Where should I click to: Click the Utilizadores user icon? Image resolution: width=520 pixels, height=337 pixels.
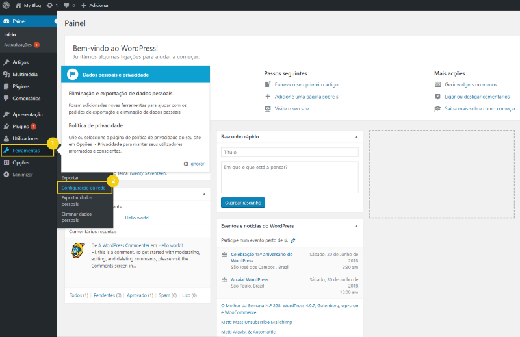pyautogui.click(x=6, y=138)
